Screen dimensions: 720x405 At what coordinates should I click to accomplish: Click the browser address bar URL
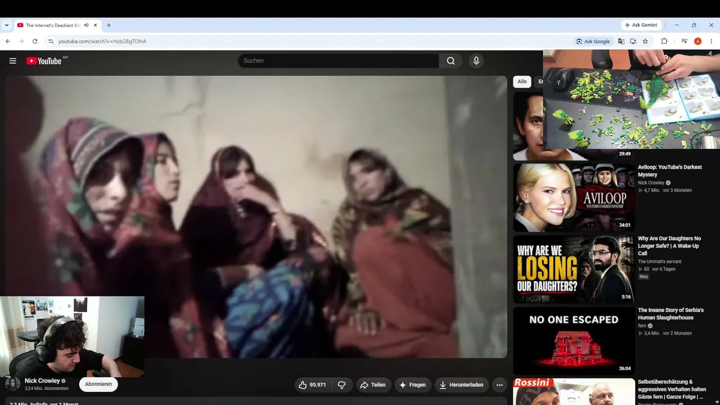click(x=102, y=41)
